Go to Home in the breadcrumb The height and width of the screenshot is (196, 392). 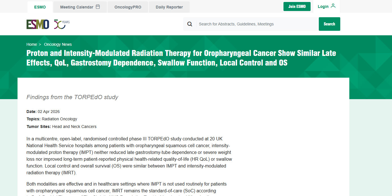pyautogui.click(x=32, y=44)
